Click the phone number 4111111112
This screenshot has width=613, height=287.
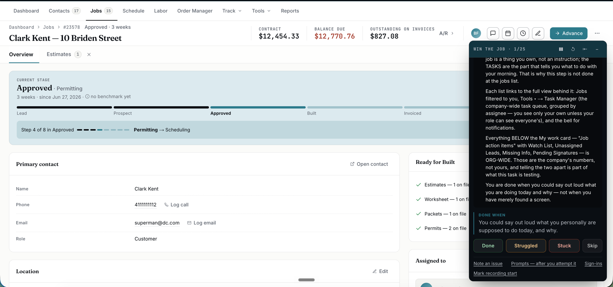tap(145, 205)
